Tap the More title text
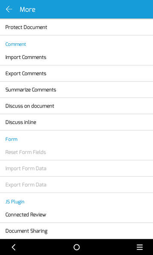 pyautogui.click(x=28, y=9)
